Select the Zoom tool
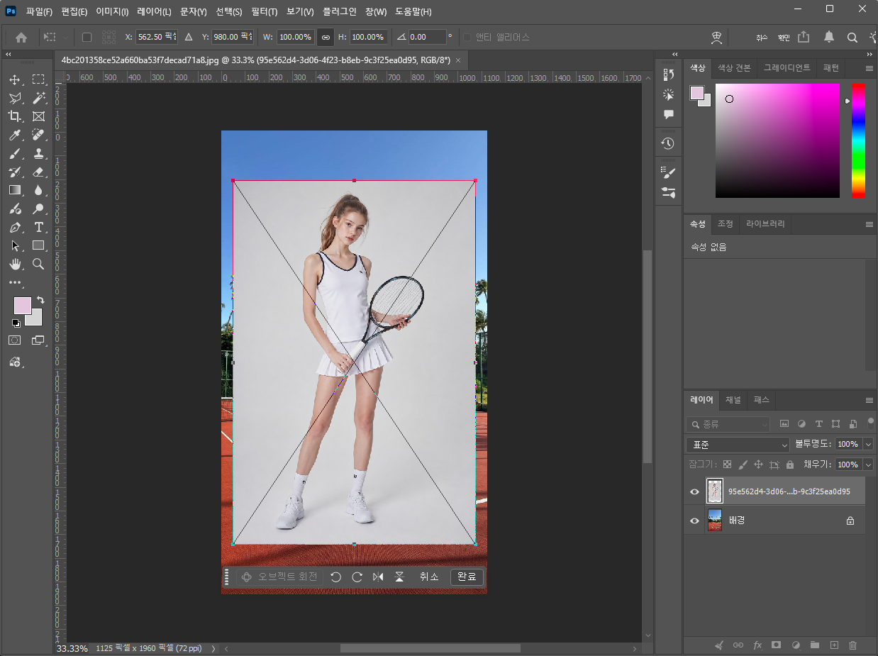 (x=38, y=264)
